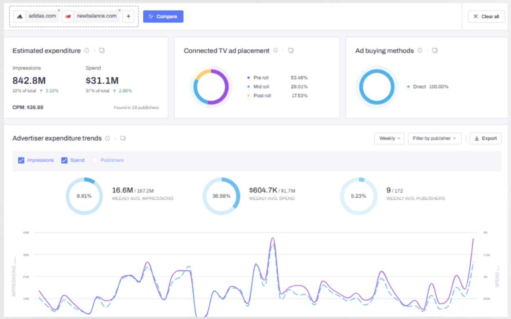Uncheck the Spend checkbox
Viewport: 511px width, 319px height.
point(64,160)
